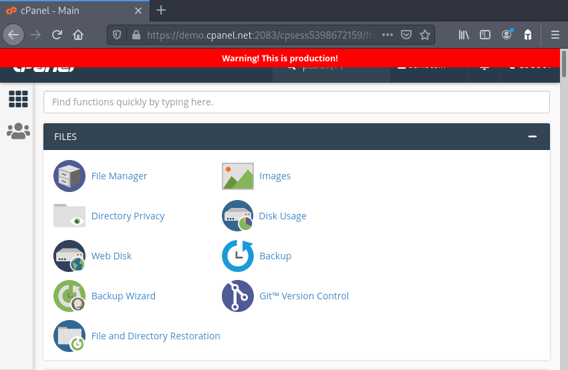Open the Web Disk icon
Viewport: 568px width, 370px height.
(x=69, y=256)
